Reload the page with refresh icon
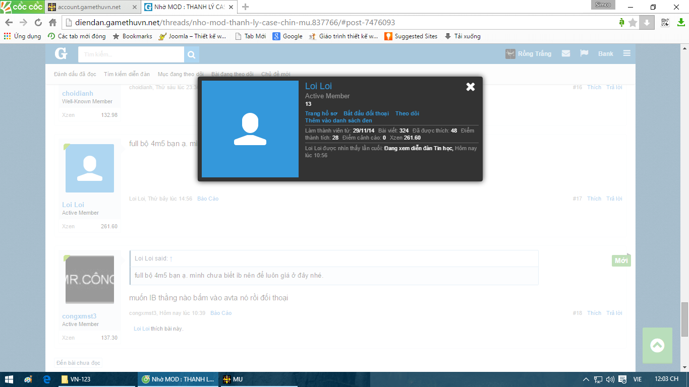This screenshot has width=689, height=387. tap(38, 23)
